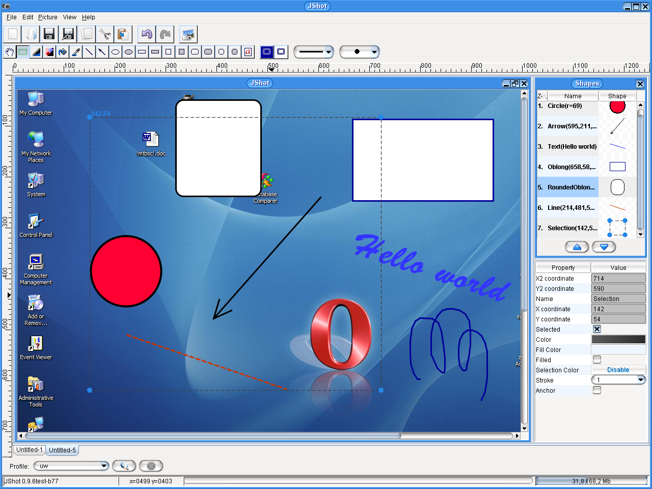Click the Disable selection color button
The image size is (652, 489).
click(618, 370)
